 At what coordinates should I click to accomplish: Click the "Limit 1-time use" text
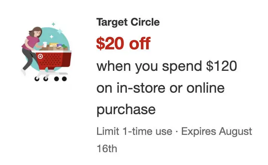click(x=134, y=131)
